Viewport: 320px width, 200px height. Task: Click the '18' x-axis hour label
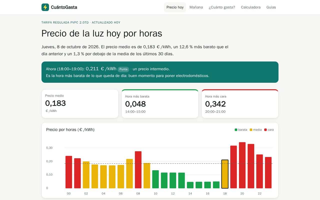coord(225,193)
